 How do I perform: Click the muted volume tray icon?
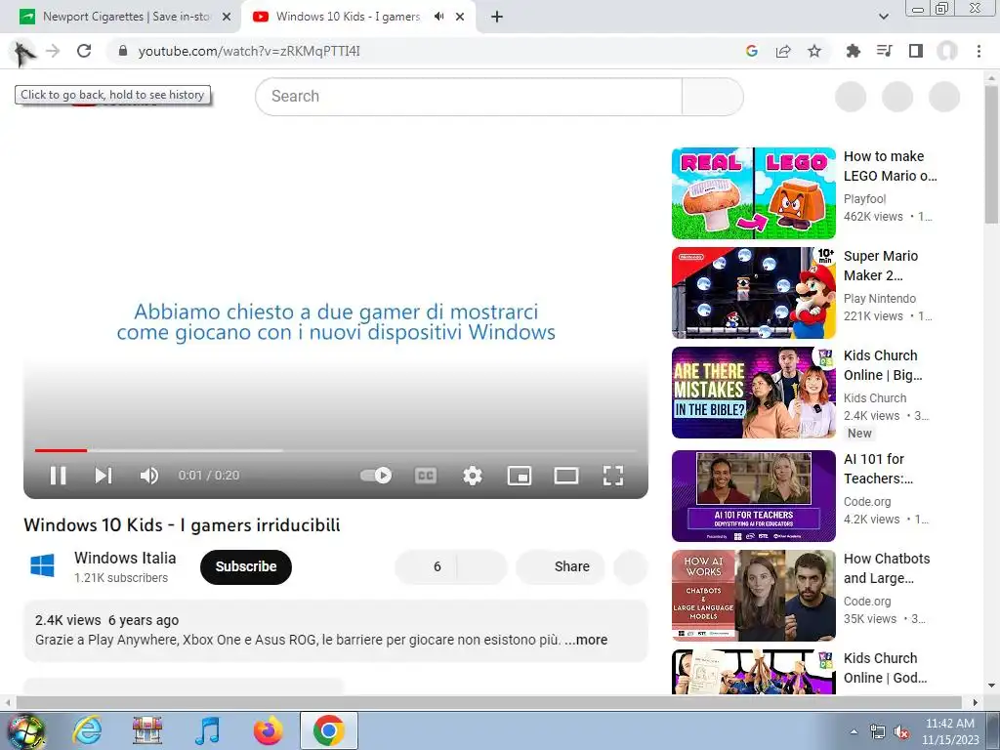tap(901, 732)
